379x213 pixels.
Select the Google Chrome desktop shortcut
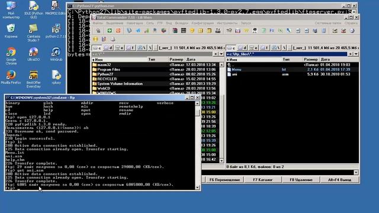[11, 56]
